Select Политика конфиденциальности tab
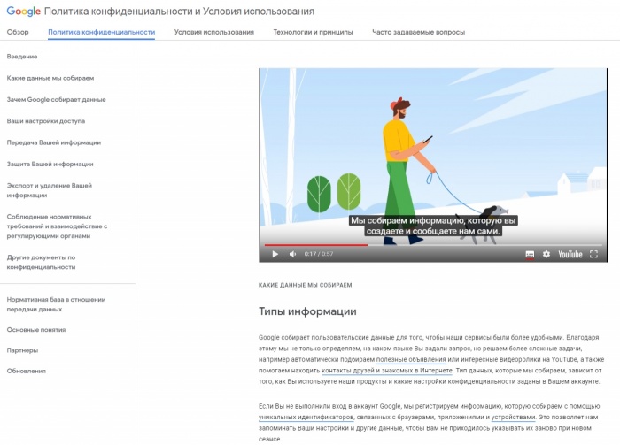Viewport: 620px width, 445px height. pyautogui.click(x=102, y=32)
